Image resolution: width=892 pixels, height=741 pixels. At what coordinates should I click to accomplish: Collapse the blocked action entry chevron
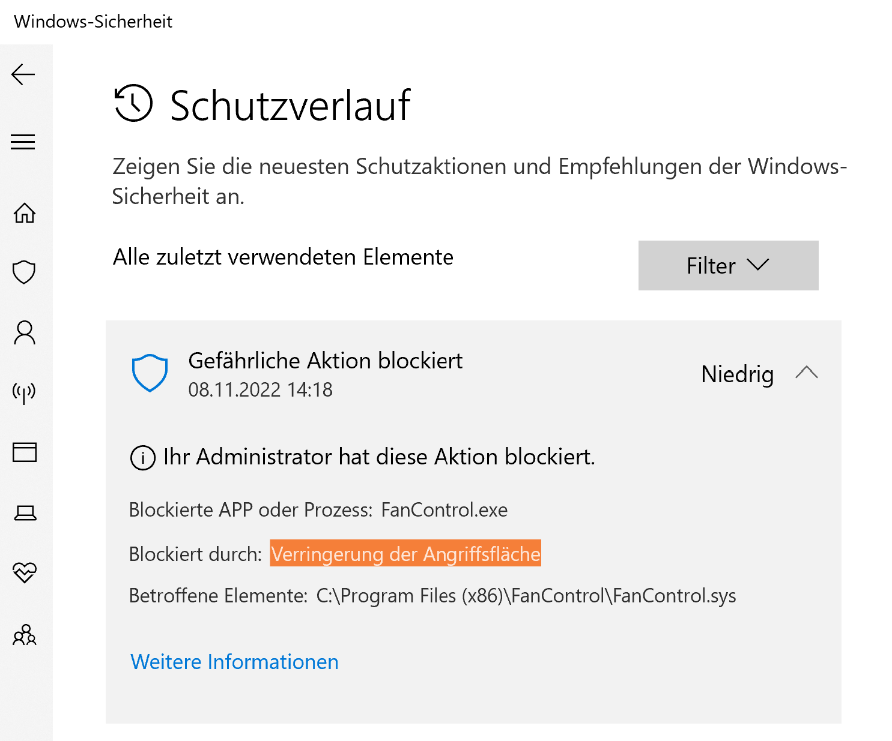click(x=806, y=373)
